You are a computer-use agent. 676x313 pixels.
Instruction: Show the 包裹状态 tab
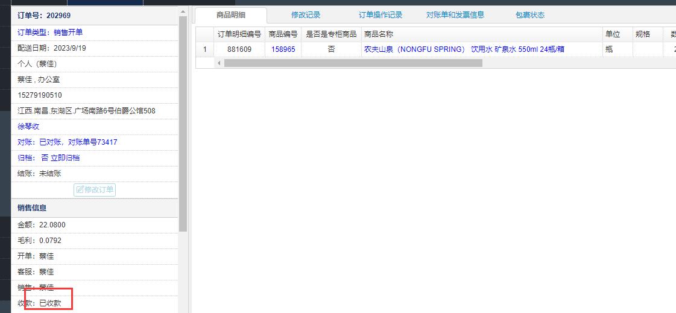(x=530, y=15)
